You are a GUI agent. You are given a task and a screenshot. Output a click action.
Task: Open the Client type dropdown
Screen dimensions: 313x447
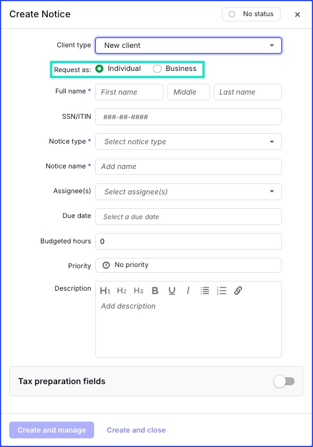tap(188, 46)
